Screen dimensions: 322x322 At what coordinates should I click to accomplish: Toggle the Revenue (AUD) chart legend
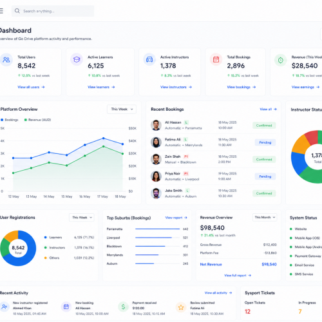click(37, 120)
